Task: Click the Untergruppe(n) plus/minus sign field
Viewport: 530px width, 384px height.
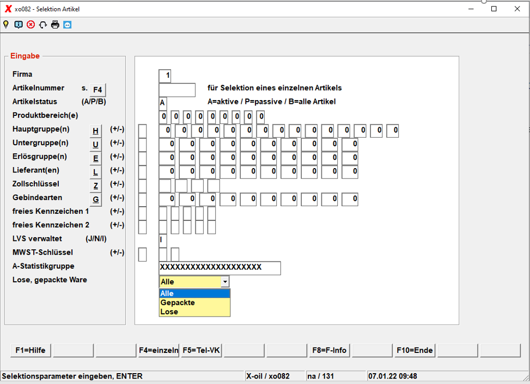Action: click(x=142, y=145)
